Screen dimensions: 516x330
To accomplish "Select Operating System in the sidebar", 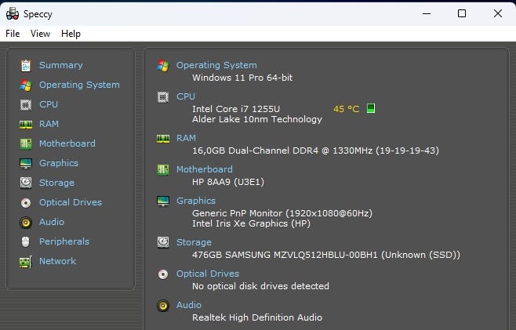I will [x=79, y=85].
